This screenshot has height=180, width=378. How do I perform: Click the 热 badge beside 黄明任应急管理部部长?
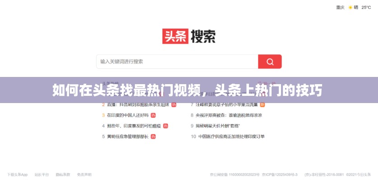153,136
